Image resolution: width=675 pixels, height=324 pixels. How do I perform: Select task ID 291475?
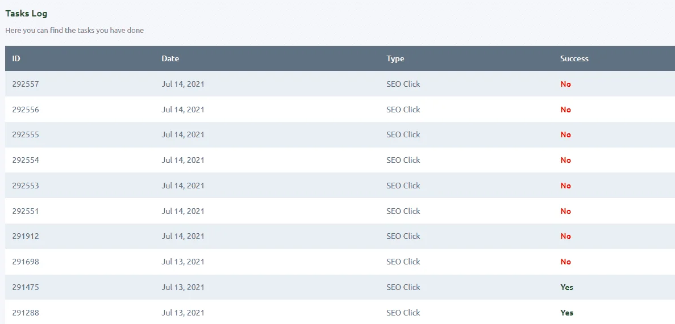click(x=26, y=287)
